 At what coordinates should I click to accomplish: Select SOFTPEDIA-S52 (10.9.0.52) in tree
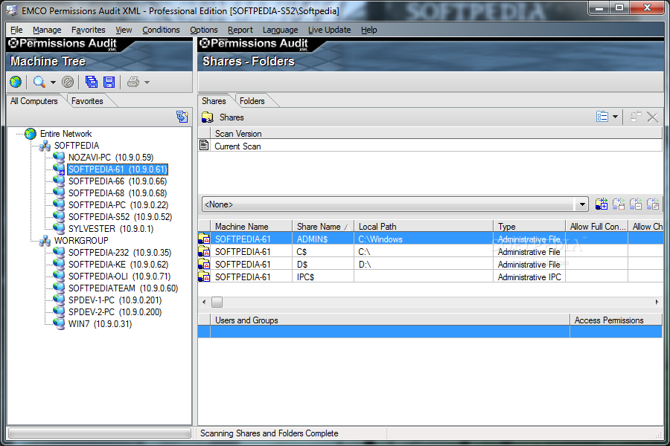120,217
